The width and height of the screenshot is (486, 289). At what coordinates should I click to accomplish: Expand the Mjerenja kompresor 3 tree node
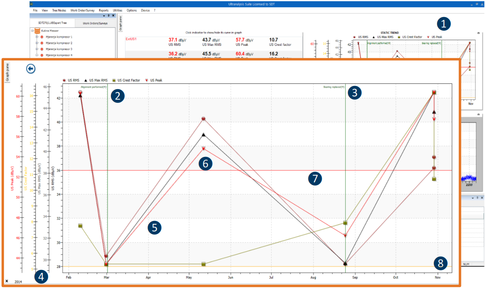point(37,49)
